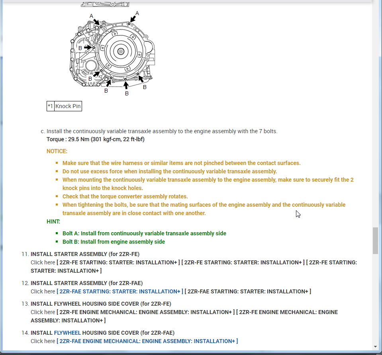The width and height of the screenshot is (382, 355).
Task: Open first 2ZR-FE ENGINE MECHANICAL: ENGINE ASSEMBLY link in step 13
Action: click(145, 312)
